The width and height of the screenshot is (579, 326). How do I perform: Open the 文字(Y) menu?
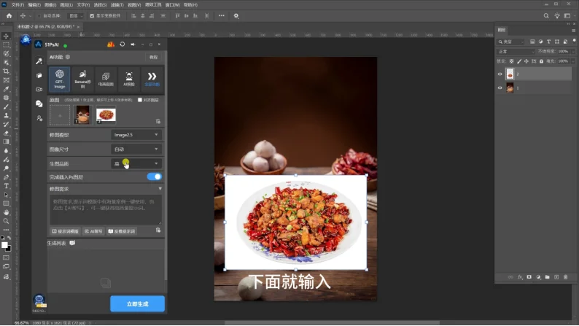point(83,5)
